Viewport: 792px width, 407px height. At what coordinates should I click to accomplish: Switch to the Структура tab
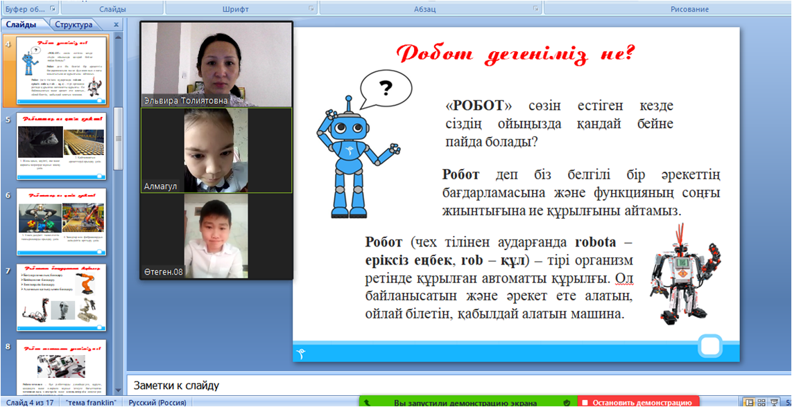pos(74,25)
